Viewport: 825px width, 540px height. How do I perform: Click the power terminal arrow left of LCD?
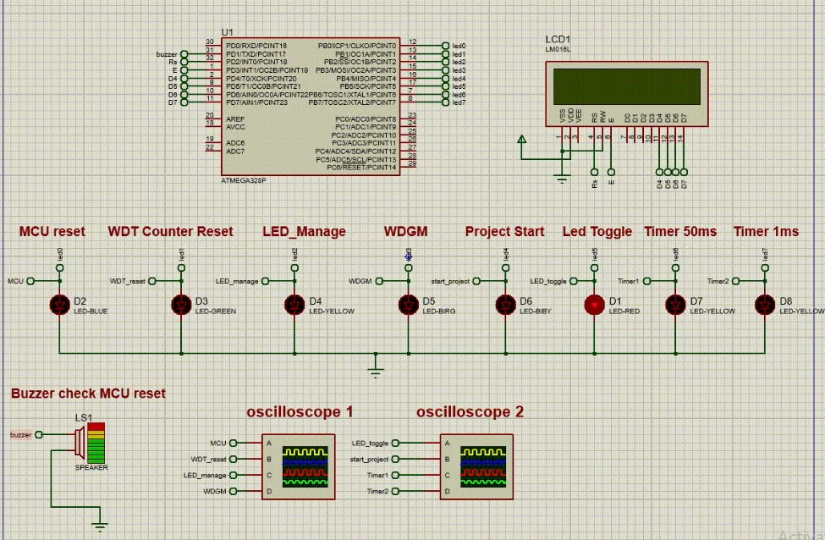[x=522, y=140]
